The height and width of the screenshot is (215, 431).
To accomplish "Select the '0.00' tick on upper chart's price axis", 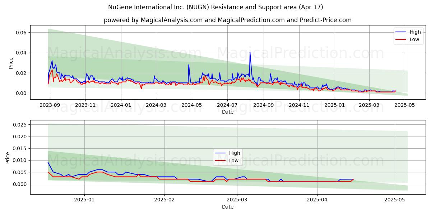I will click(21, 93).
